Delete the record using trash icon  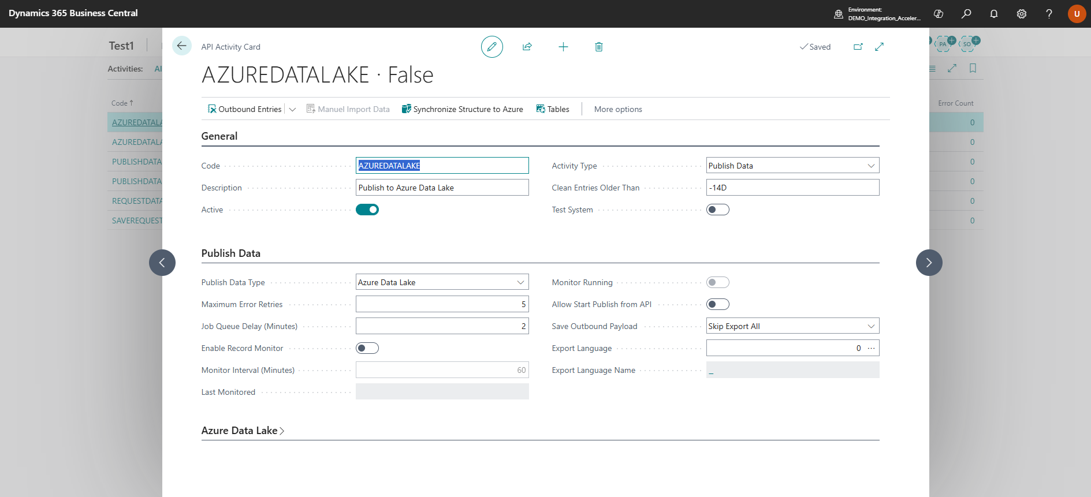(x=599, y=47)
